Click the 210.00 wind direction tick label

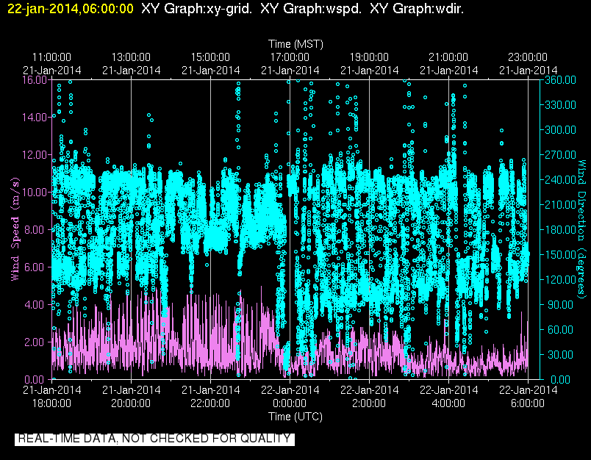click(560, 205)
